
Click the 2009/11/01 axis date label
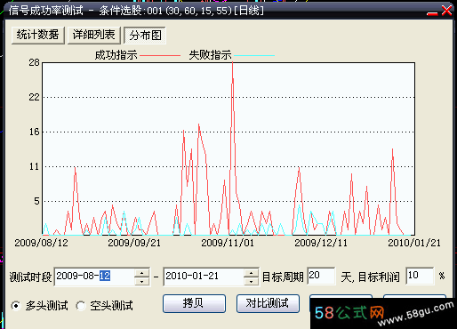click(228, 243)
